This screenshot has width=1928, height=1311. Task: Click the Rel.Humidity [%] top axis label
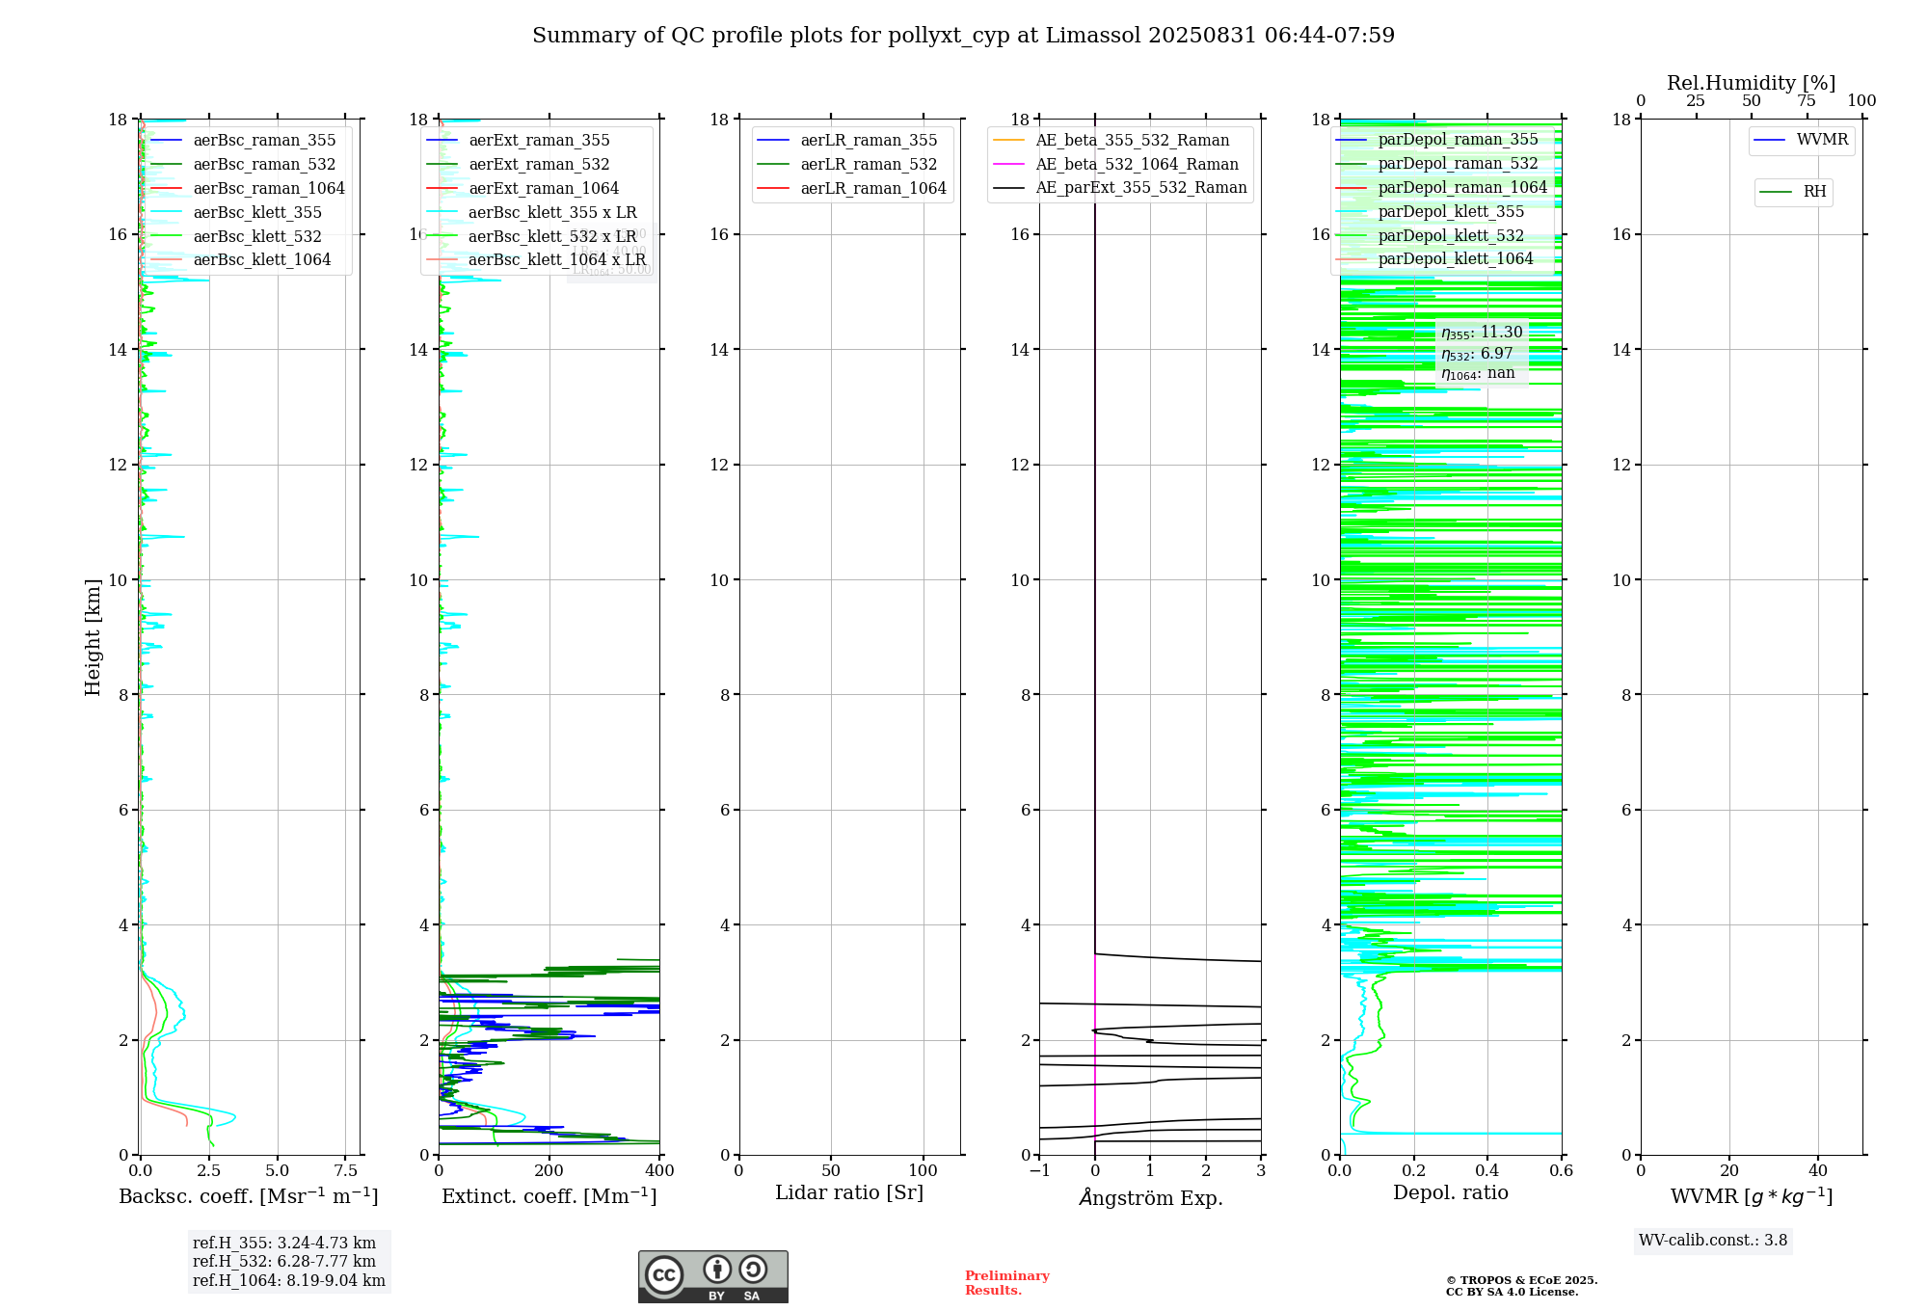click(x=1752, y=84)
